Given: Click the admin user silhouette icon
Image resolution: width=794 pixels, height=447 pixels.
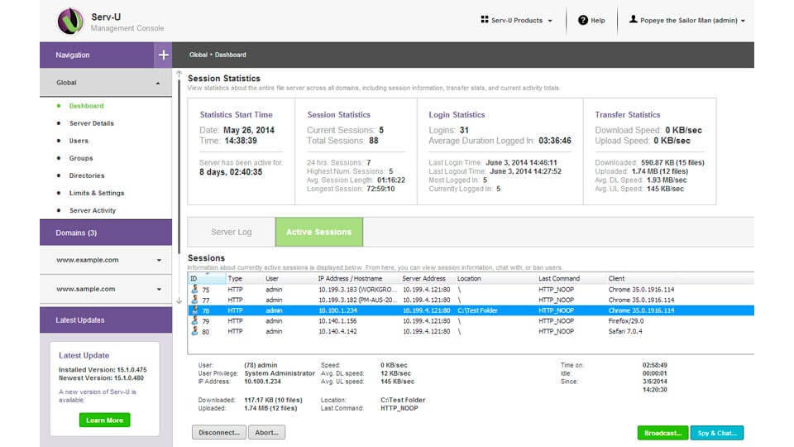Looking at the screenshot, I should pyautogui.click(x=633, y=19).
